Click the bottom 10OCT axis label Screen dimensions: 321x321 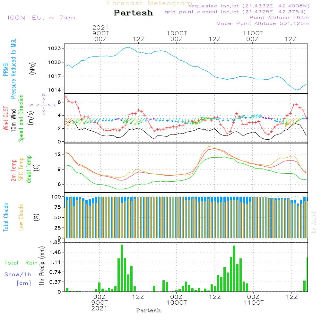click(x=177, y=303)
